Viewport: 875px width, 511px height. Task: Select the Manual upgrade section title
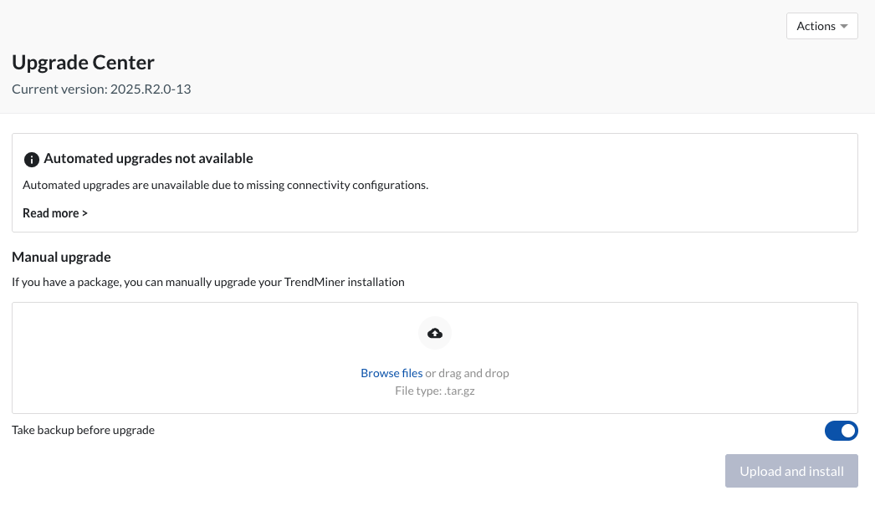(60, 257)
